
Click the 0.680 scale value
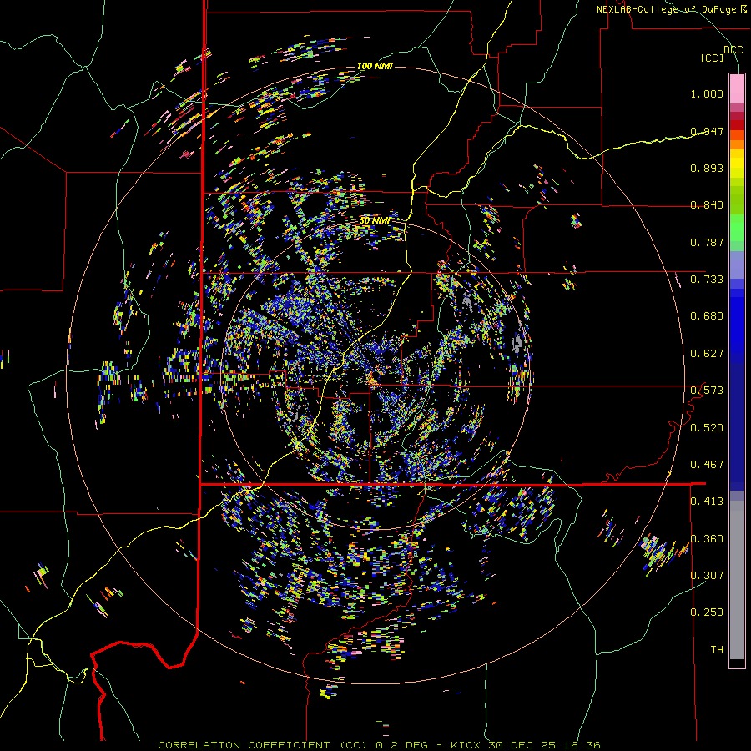[707, 316]
